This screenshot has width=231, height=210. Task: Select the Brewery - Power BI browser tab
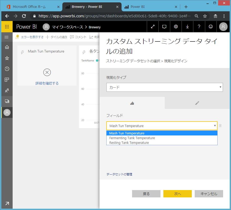87,7
